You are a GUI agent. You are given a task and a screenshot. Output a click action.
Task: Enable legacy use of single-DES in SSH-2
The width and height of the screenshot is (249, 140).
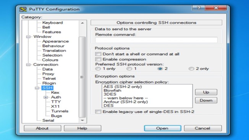click(98, 112)
